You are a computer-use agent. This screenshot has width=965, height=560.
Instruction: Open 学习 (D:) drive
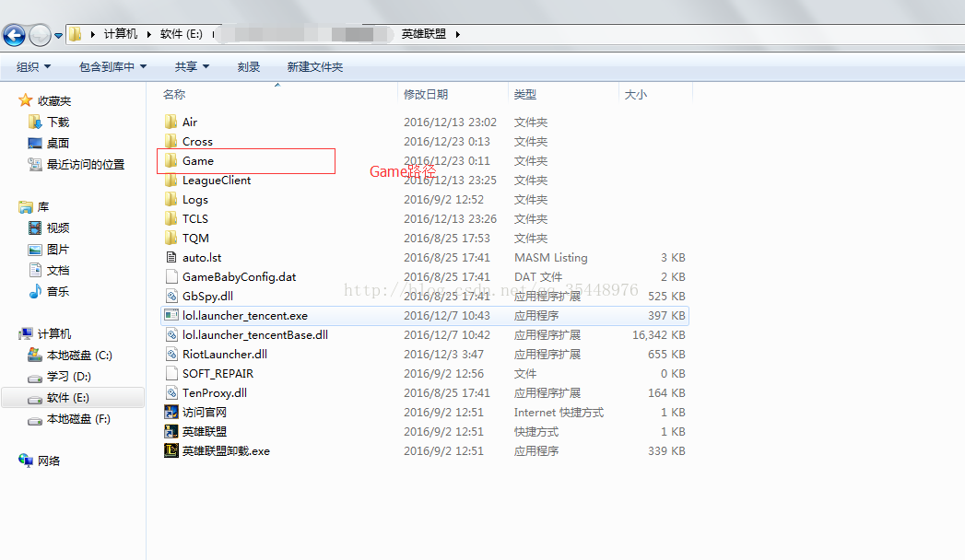68,376
